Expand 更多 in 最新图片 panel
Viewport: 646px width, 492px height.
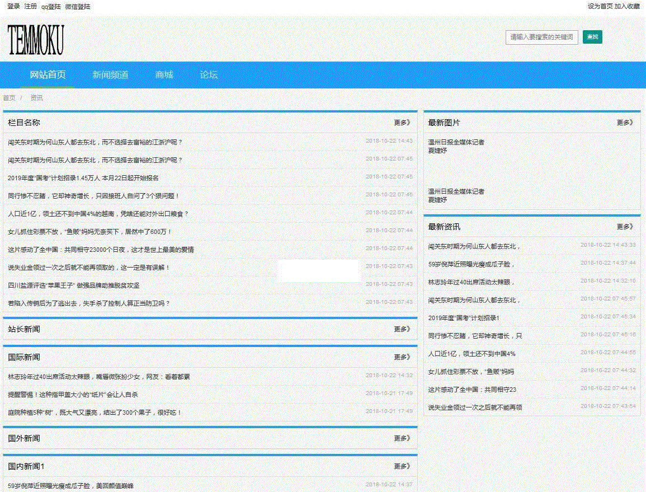pos(625,123)
